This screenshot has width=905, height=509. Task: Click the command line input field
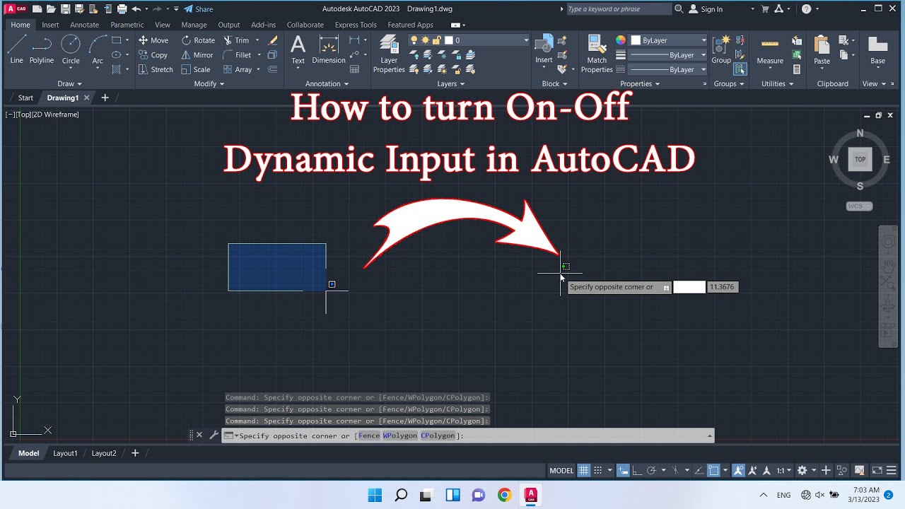468,435
